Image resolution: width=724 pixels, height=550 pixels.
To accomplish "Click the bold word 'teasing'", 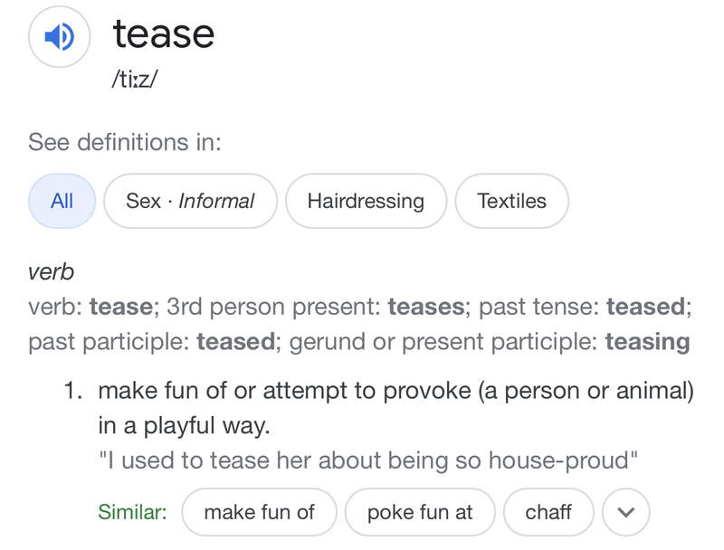I will tap(647, 342).
